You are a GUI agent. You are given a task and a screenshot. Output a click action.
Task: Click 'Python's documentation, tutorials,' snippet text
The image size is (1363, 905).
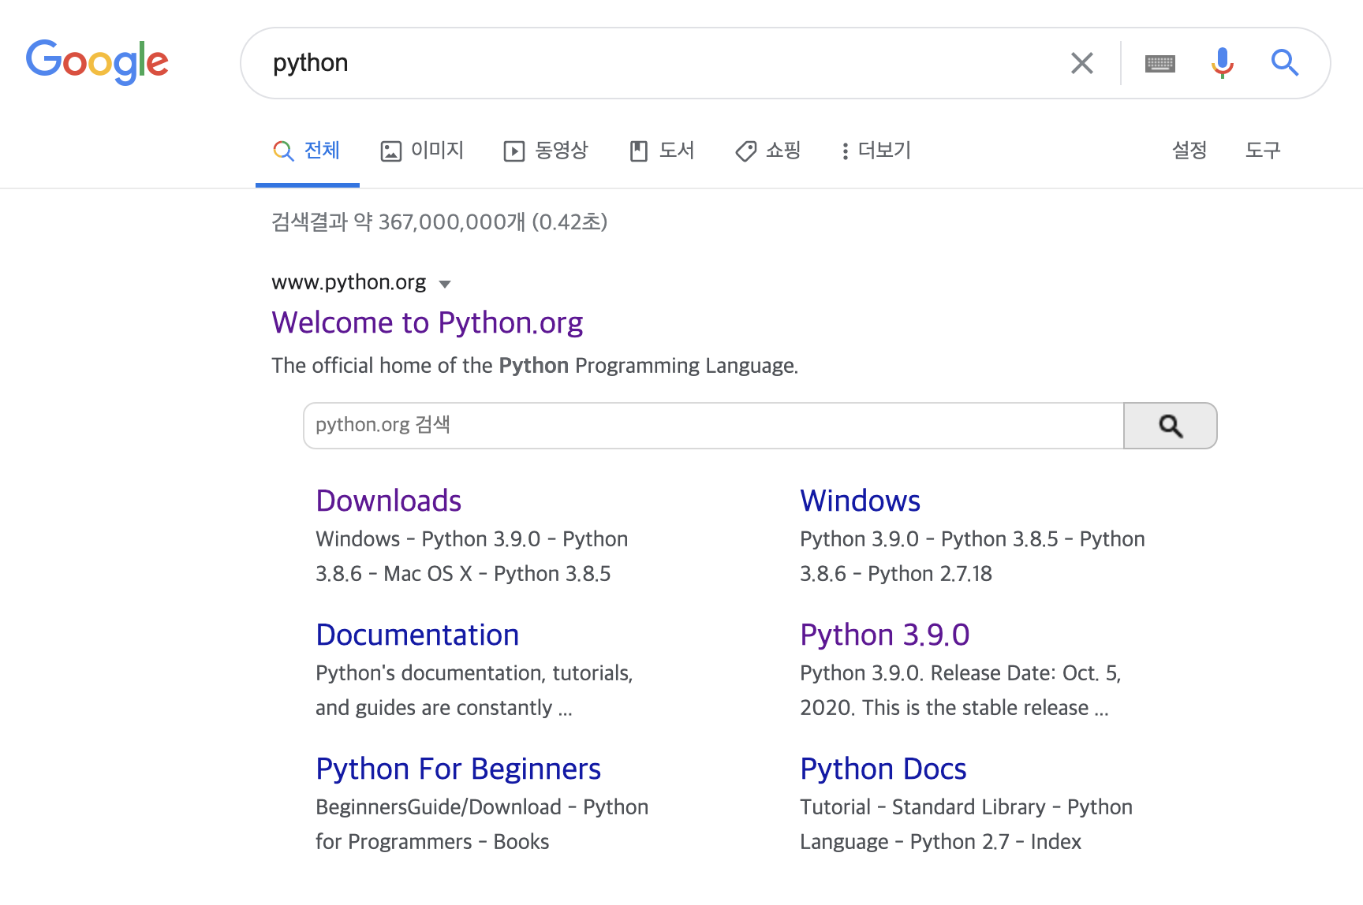coord(474,673)
